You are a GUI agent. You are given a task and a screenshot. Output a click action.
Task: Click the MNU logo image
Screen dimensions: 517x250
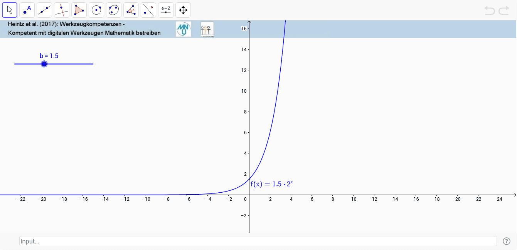click(184, 29)
